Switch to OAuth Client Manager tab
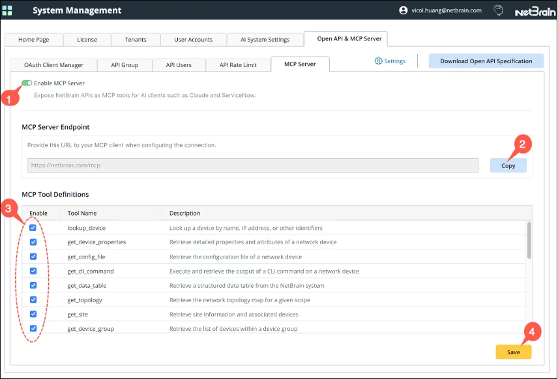This screenshot has width=558, height=379. click(x=53, y=65)
